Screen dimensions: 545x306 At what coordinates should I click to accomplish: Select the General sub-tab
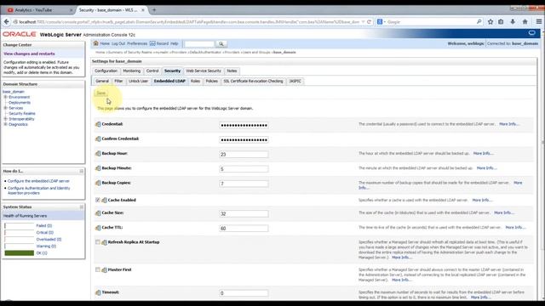pyautogui.click(x=102, y=82)
